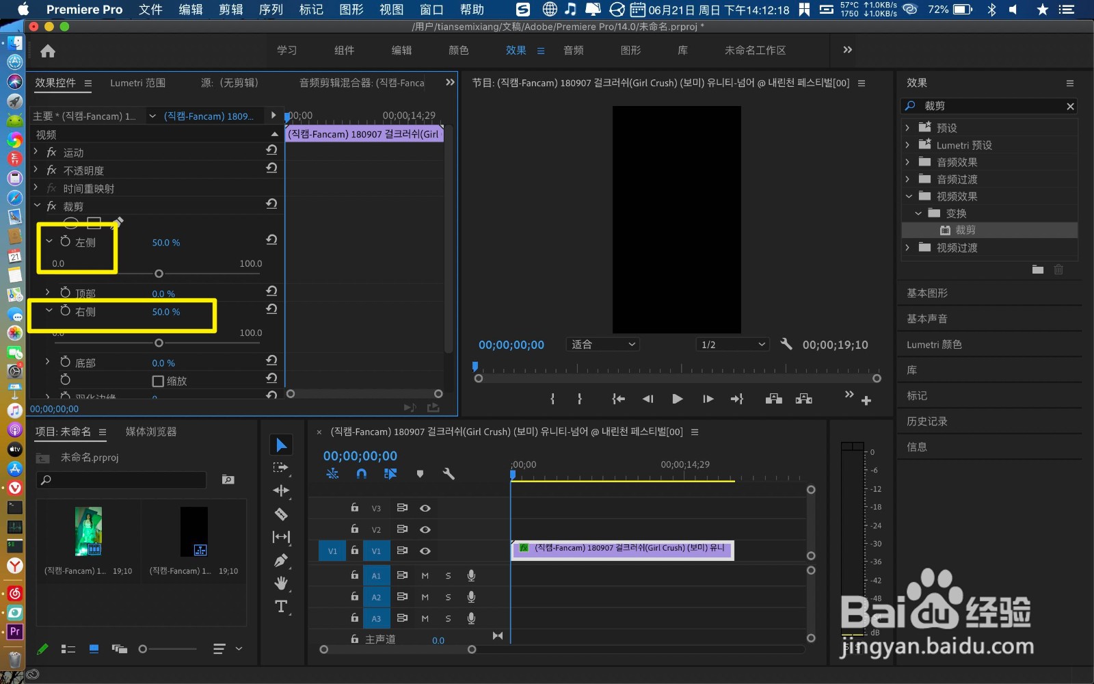Select the Selection tool arrow
Screen dimensions: 1094x684
(x=281, y=445)
